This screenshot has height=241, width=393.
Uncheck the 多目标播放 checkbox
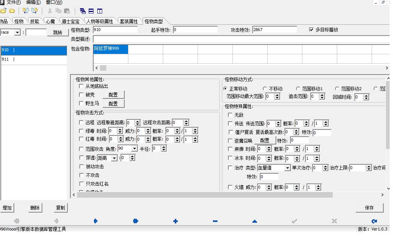(x=311, y=30)
